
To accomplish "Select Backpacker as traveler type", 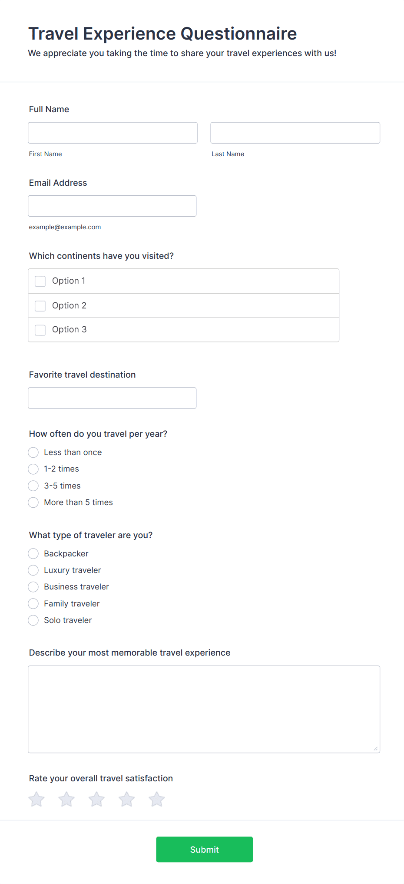I will (x=33, y=553).
